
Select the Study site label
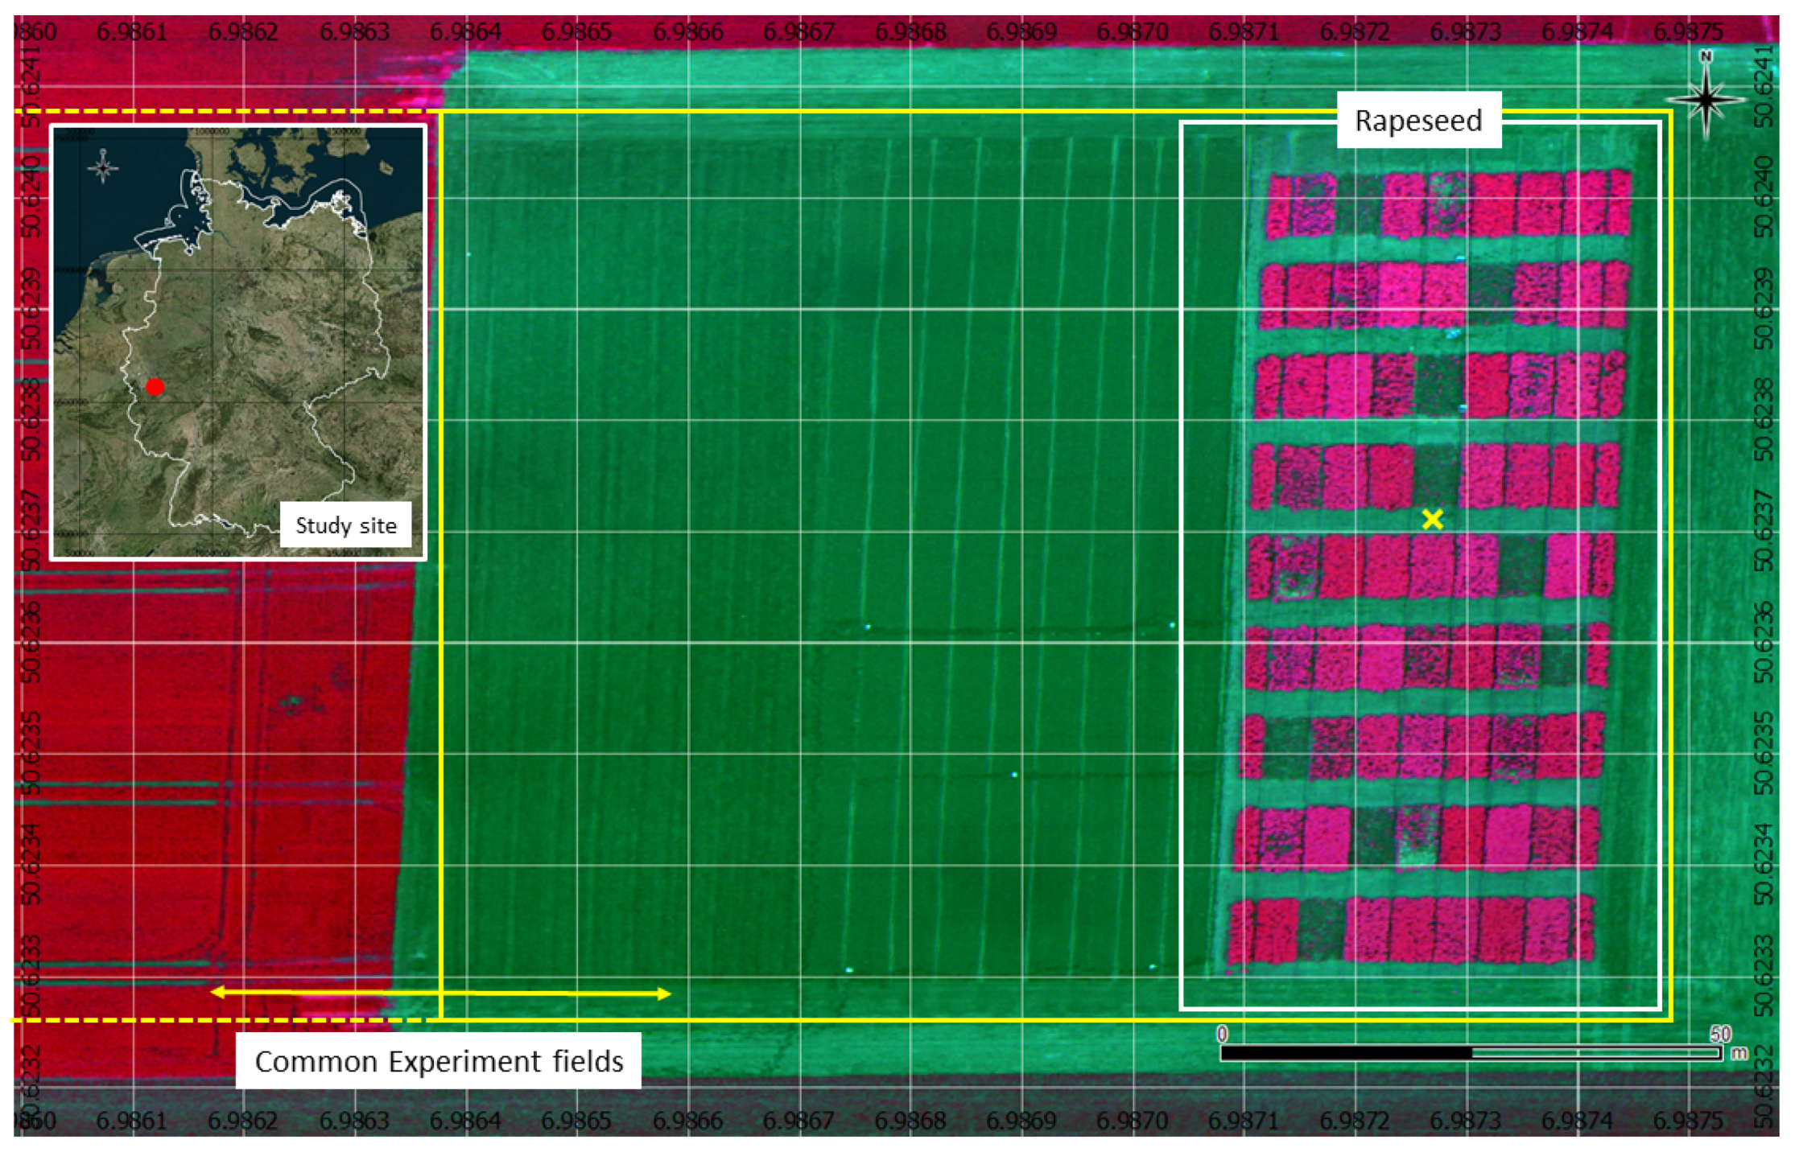(x=346, y=525)
